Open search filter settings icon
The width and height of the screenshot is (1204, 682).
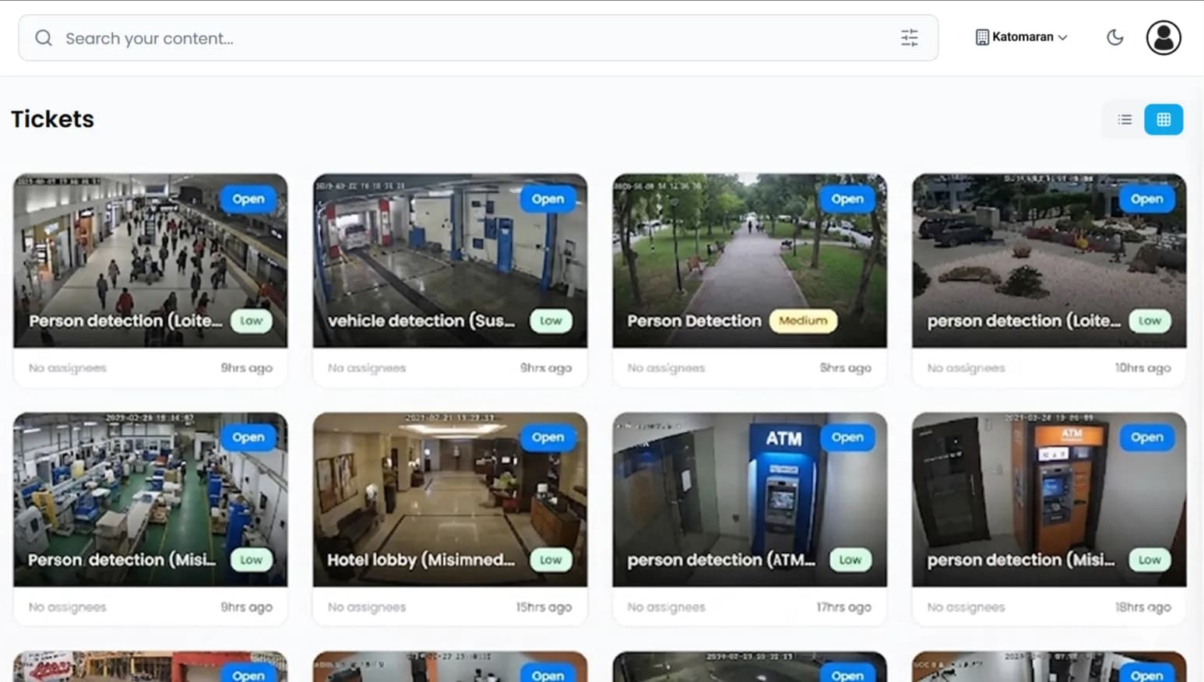pyautogui.click(x=909, y=38)
